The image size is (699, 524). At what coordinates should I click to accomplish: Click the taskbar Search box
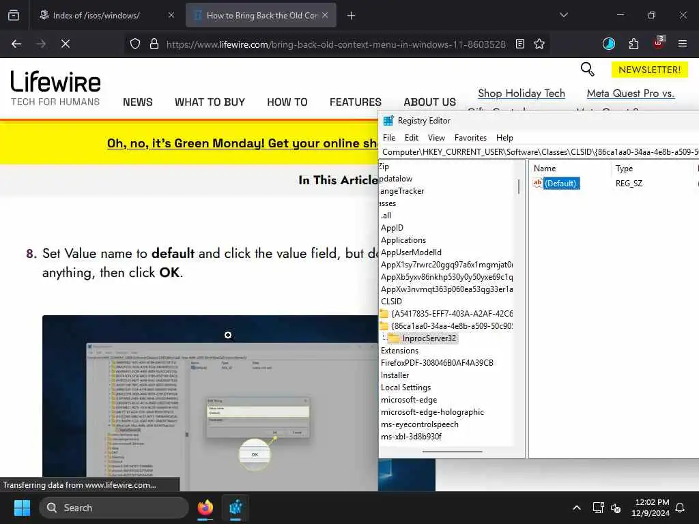point(114,508)
